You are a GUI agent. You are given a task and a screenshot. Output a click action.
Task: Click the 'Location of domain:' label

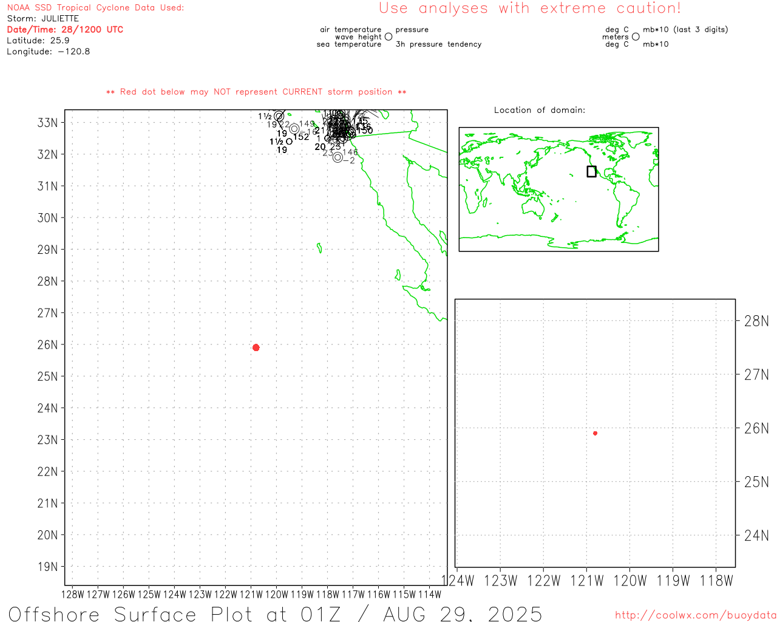pos(540,110)
